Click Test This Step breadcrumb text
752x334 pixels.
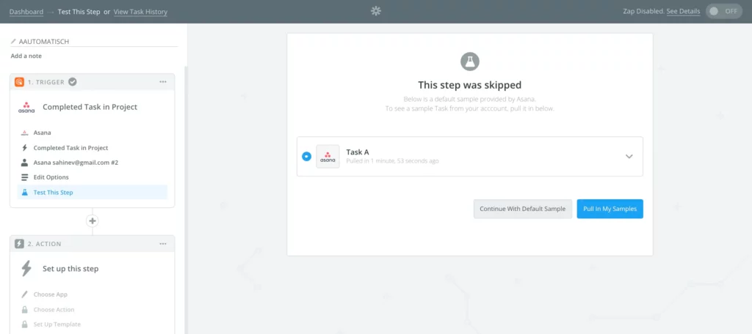click(x=79, y=12)
